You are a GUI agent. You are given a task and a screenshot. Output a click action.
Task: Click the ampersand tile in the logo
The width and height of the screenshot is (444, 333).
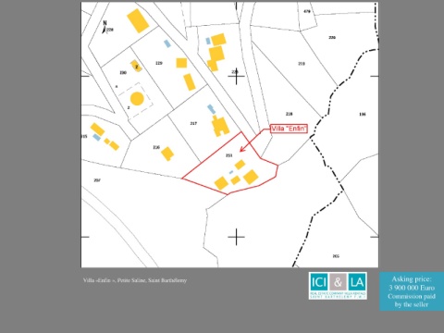click(338, 282)
